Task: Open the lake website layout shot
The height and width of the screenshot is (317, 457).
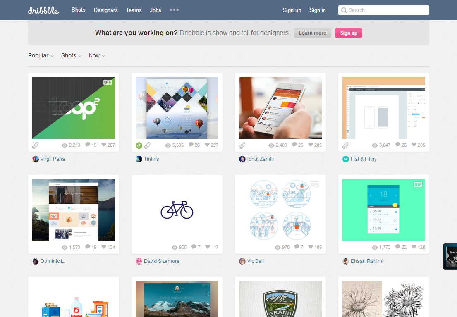Action: [x=74, y=210]
